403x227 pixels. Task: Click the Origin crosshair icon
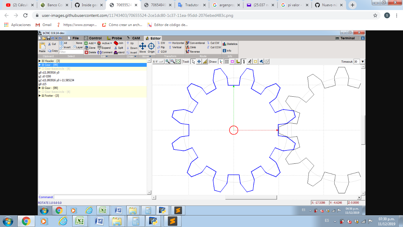tap(151, 46)
